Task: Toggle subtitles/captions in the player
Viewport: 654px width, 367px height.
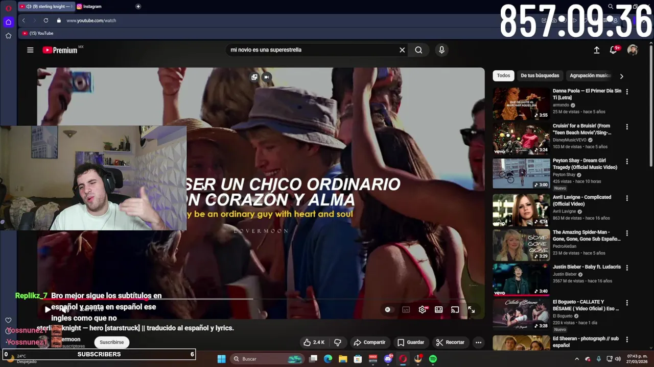Action: click(x=406, y=309)
